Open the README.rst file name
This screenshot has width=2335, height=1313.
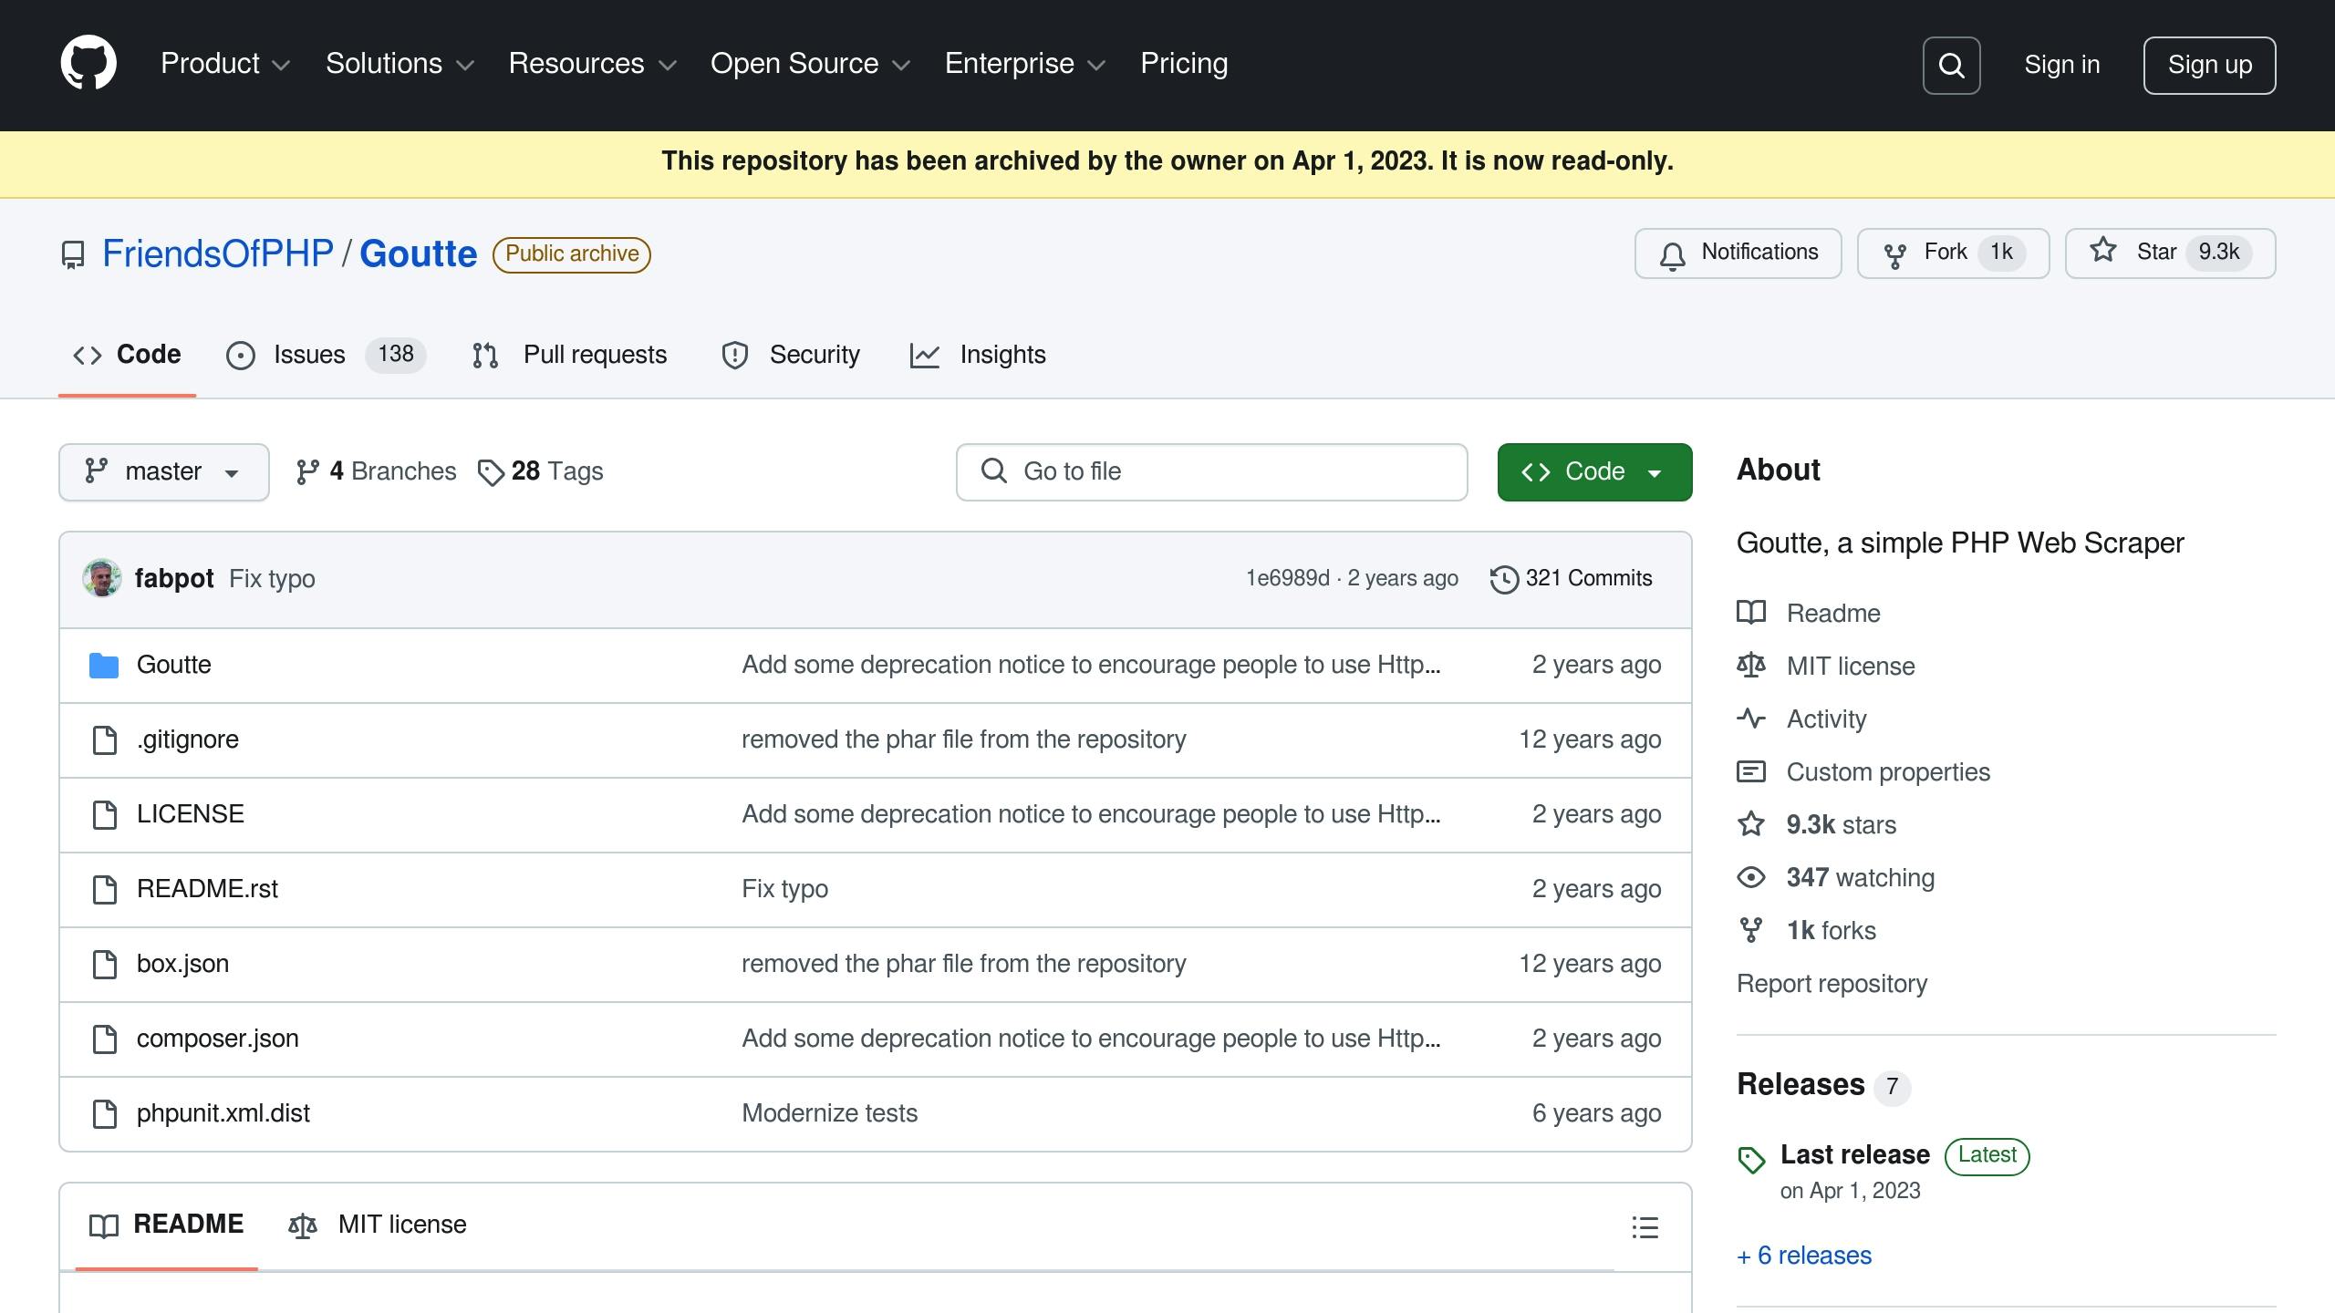207,889
